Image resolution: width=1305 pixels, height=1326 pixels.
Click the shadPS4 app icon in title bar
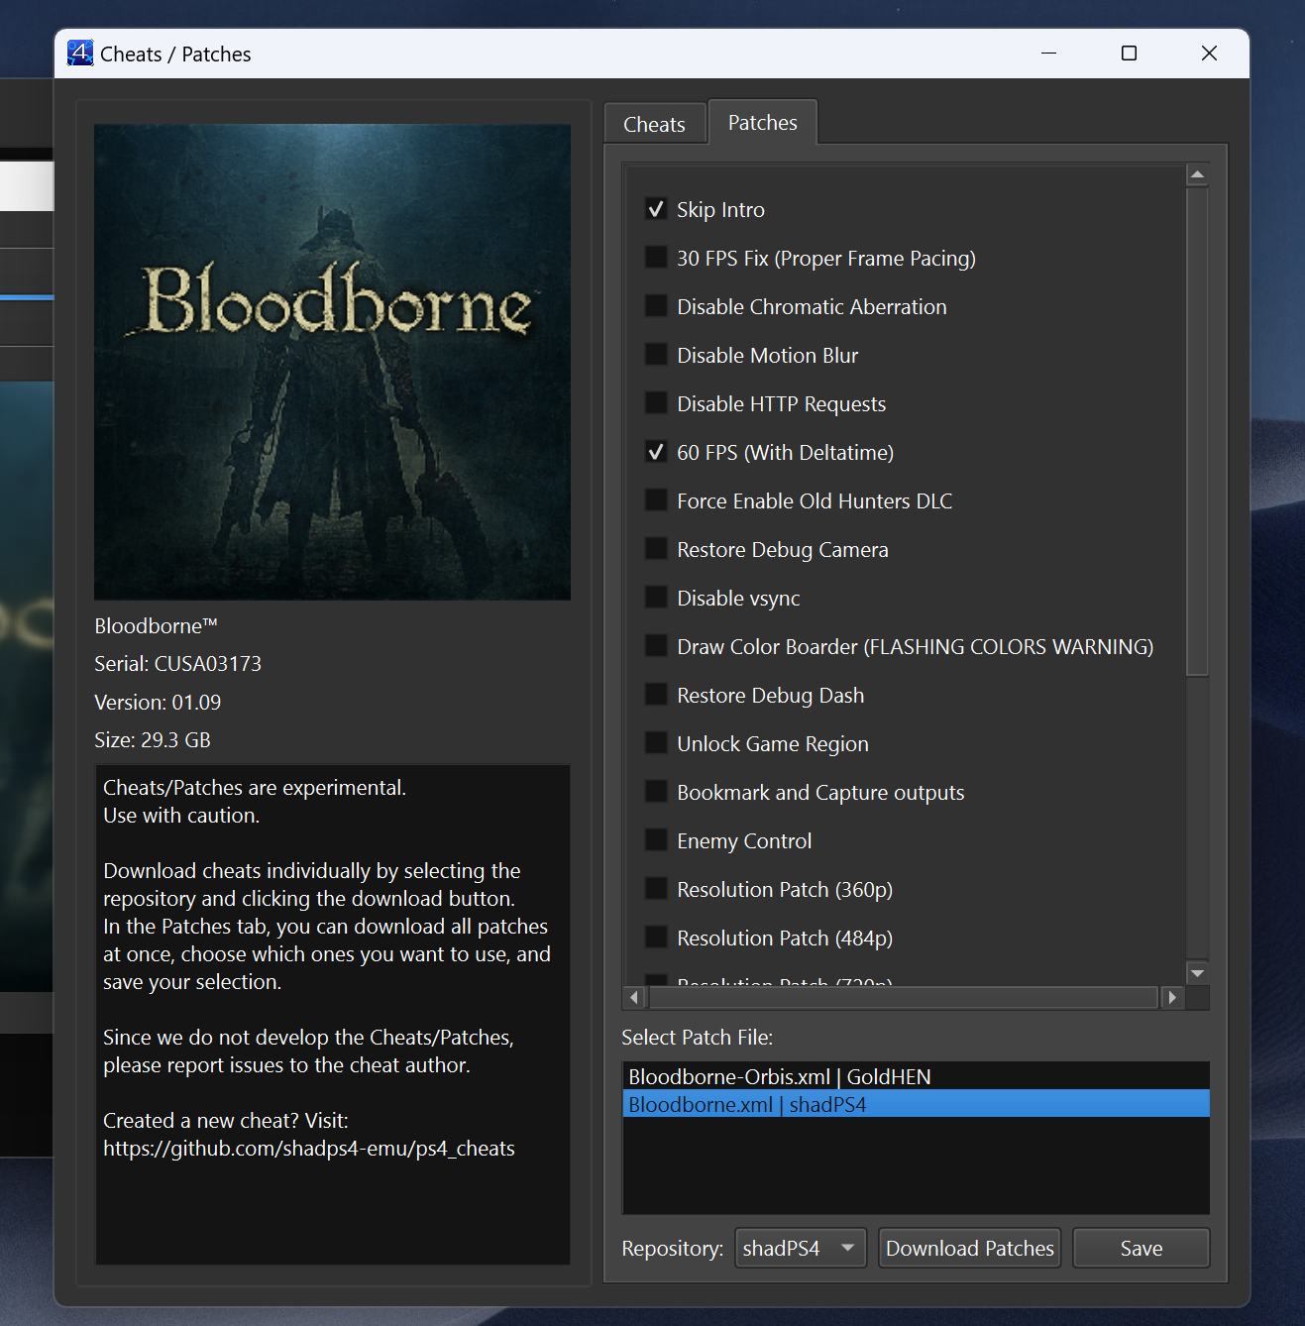pos(80,54)
